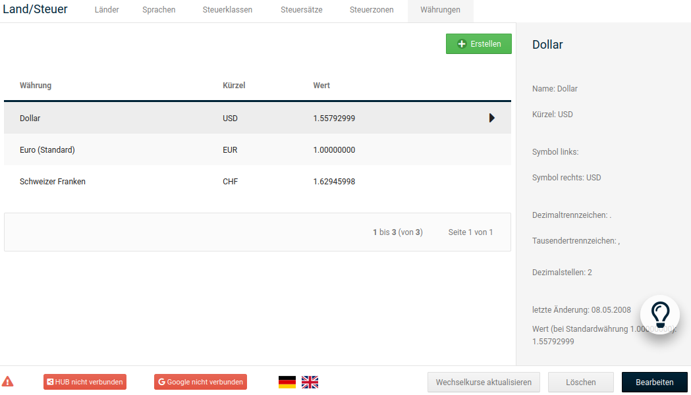The height and width of the screenshot is (395, 691).
Task: Click the red warning triangle icon
Action: (x=7, y=381)
